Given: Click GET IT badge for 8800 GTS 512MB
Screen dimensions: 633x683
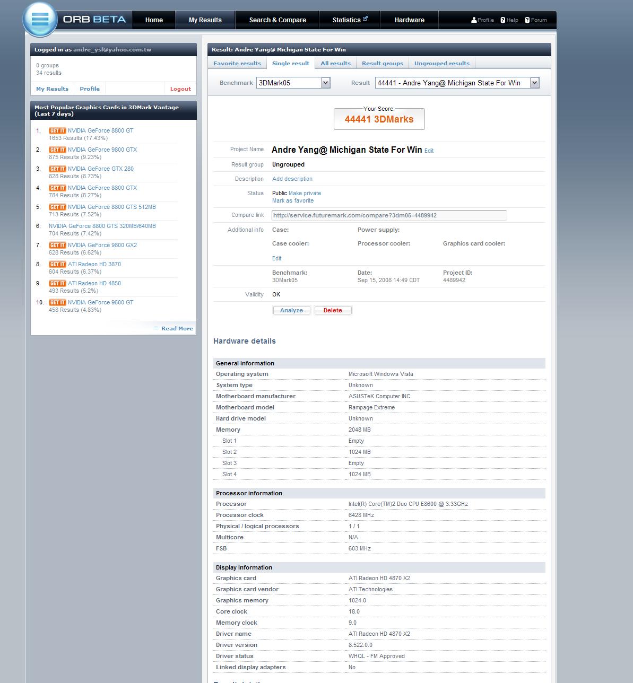Looking at the screenshot, I should (x=57, y=207).
